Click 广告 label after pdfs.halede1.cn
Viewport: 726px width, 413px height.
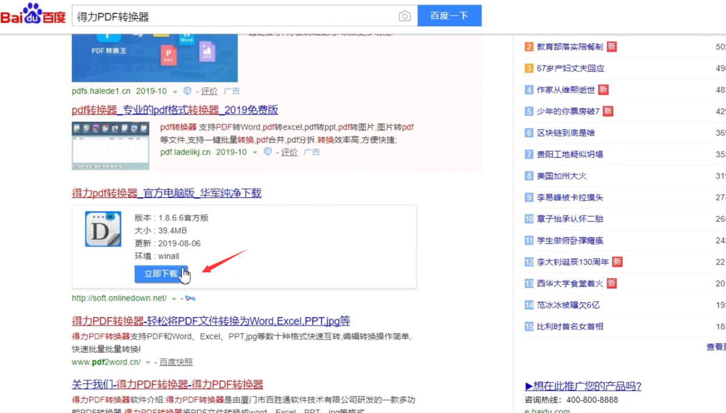pos(231,91)
